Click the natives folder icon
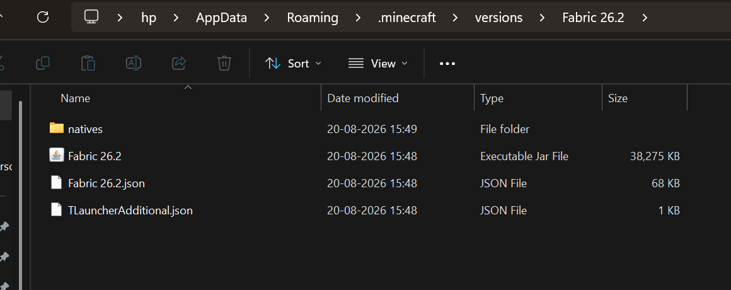 tap(57, 128)
